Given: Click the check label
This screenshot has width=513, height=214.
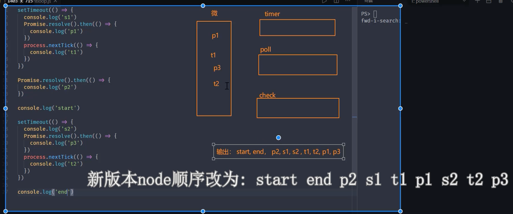Looking at the screenshot, I should pos(267,95).
